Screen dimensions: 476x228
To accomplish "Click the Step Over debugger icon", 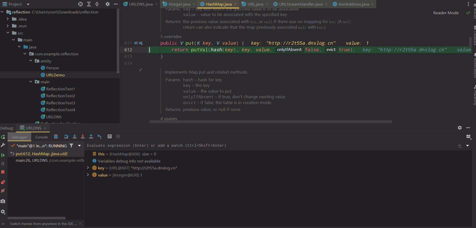I will tap(66, 137).
